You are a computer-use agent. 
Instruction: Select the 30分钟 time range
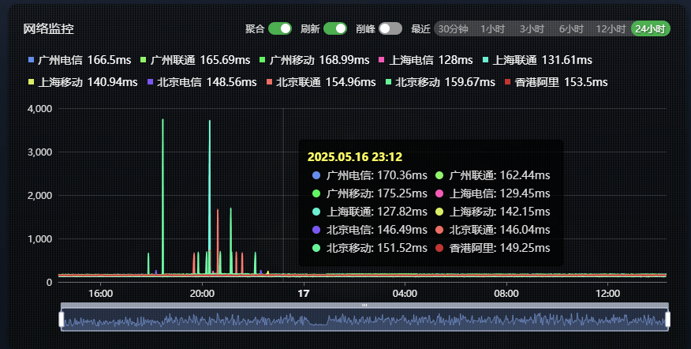coord(454,28)
